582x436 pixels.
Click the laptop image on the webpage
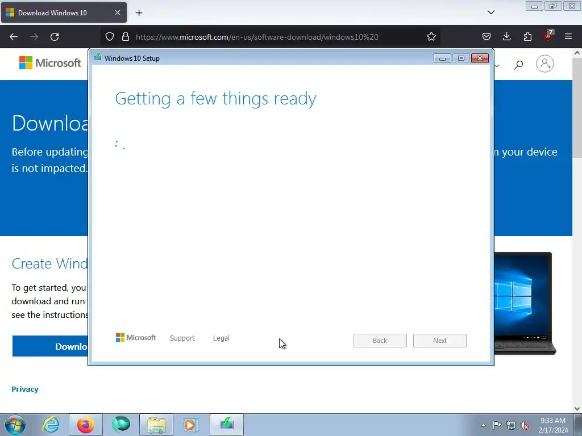click(x=524, y=303)
